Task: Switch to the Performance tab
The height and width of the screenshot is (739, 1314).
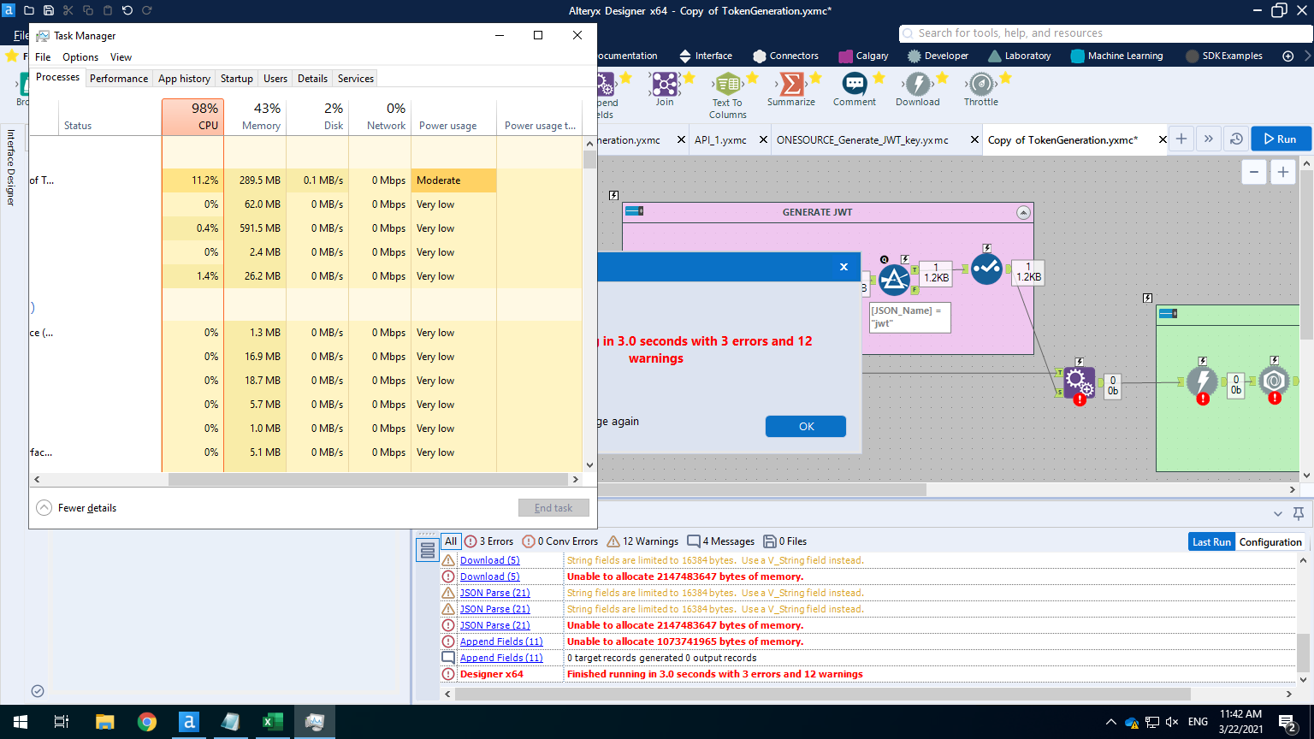Action: pyautogui.click(x=118, y=78)
